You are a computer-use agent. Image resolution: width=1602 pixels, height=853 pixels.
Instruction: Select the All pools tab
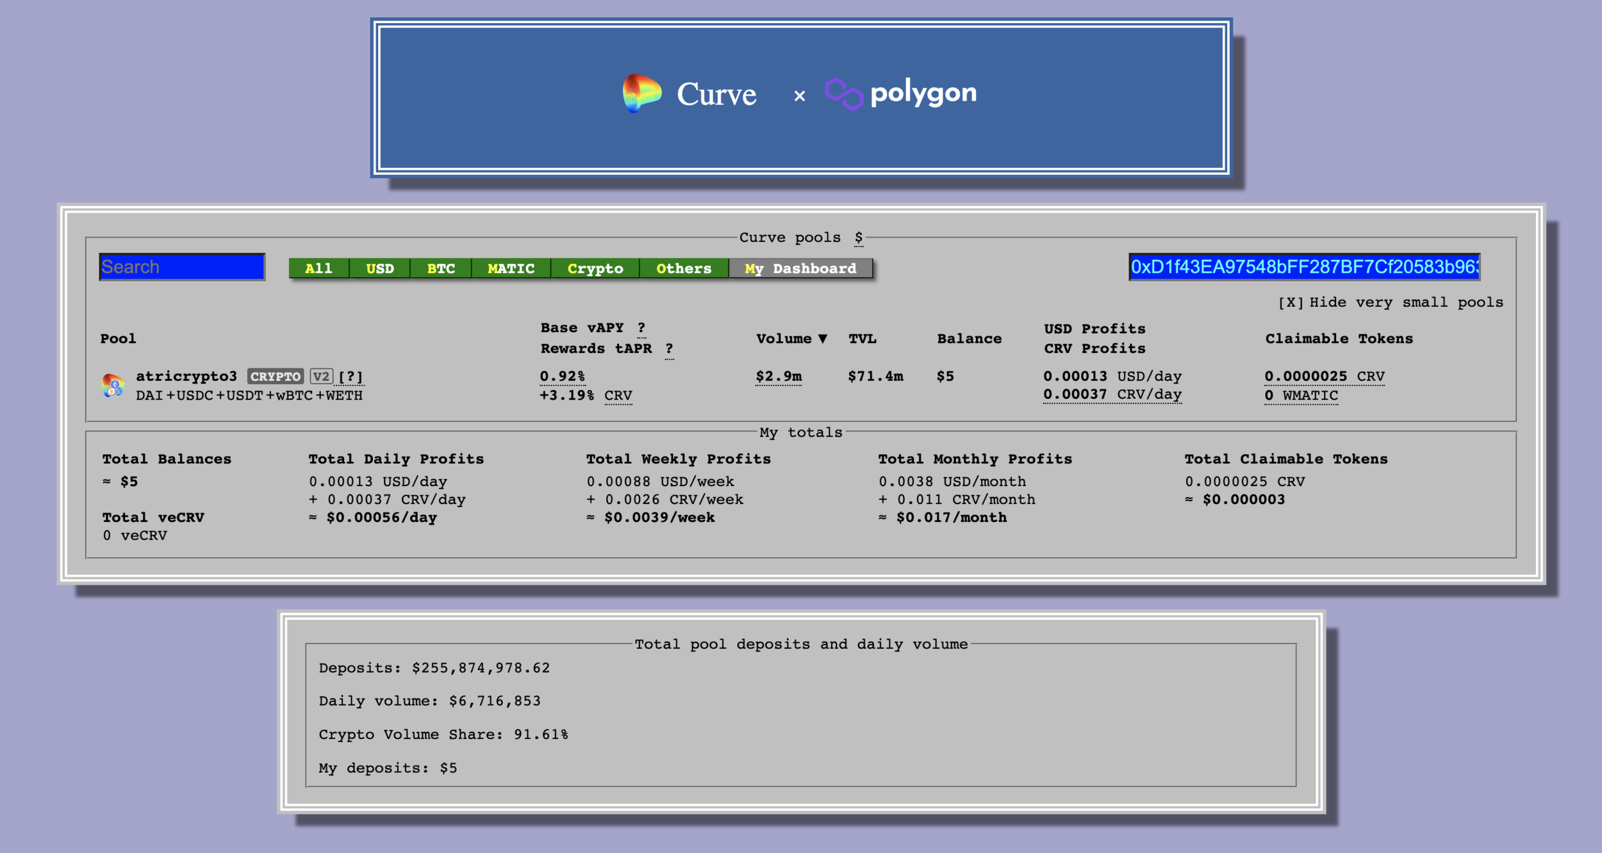coord(318,268)
